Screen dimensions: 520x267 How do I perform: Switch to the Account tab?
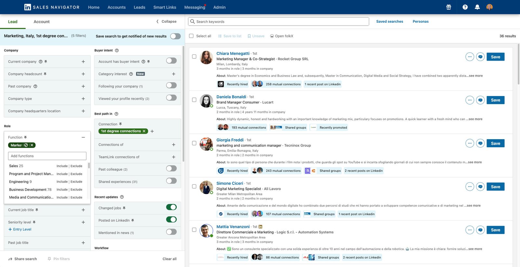tap(42, 22)
